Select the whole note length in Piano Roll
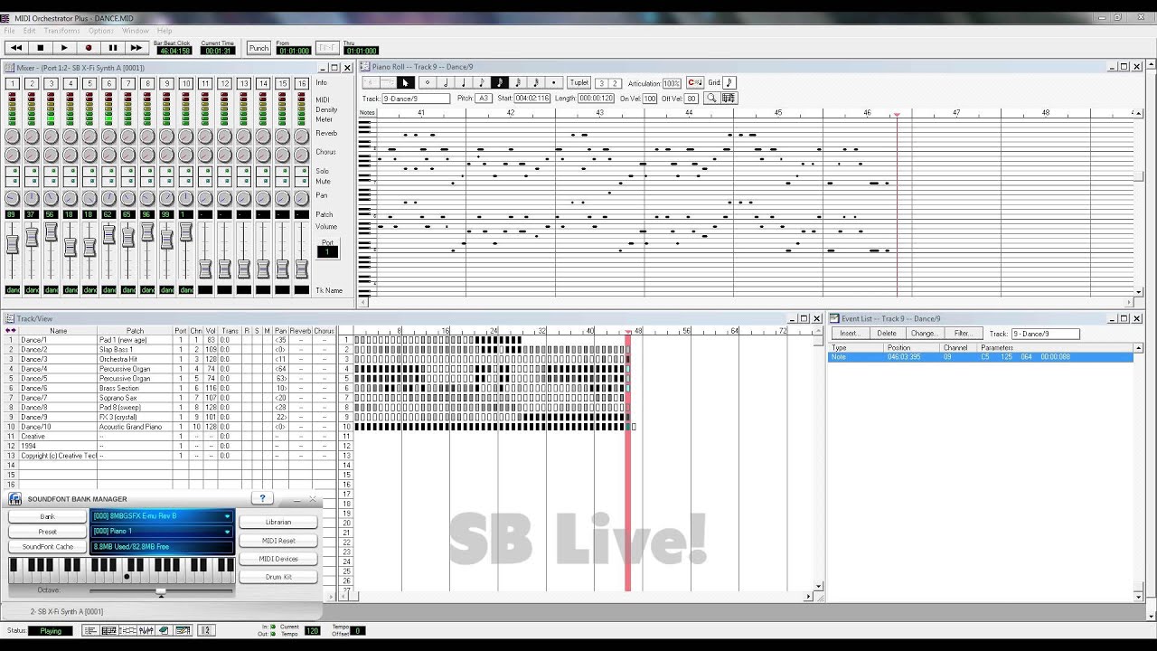Screen dimensions: 1157x651 428,83
